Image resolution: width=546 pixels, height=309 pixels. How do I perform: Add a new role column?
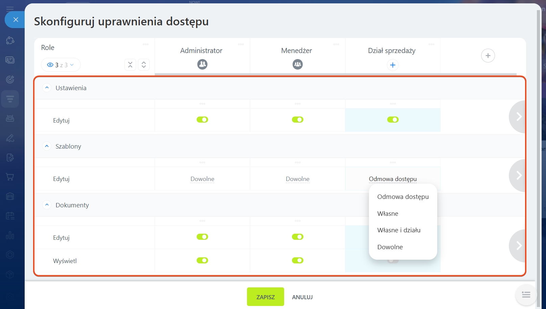coord(488,56)
